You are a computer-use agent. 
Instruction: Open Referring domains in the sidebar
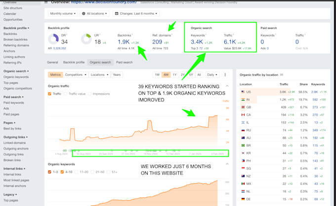[x=16, y=45]
